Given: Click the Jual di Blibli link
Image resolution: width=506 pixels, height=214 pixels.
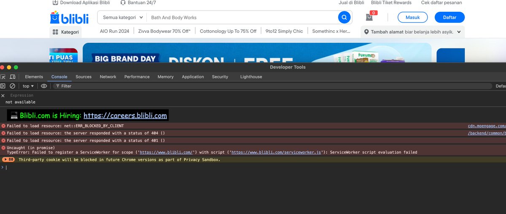Looking at the screenshot, I should (x=351, y=3).
